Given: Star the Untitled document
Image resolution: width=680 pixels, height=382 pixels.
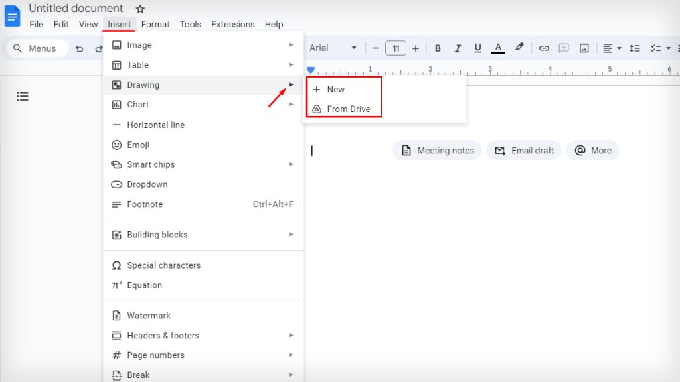Looking at the screenshot, I should (x=140, y=9).
